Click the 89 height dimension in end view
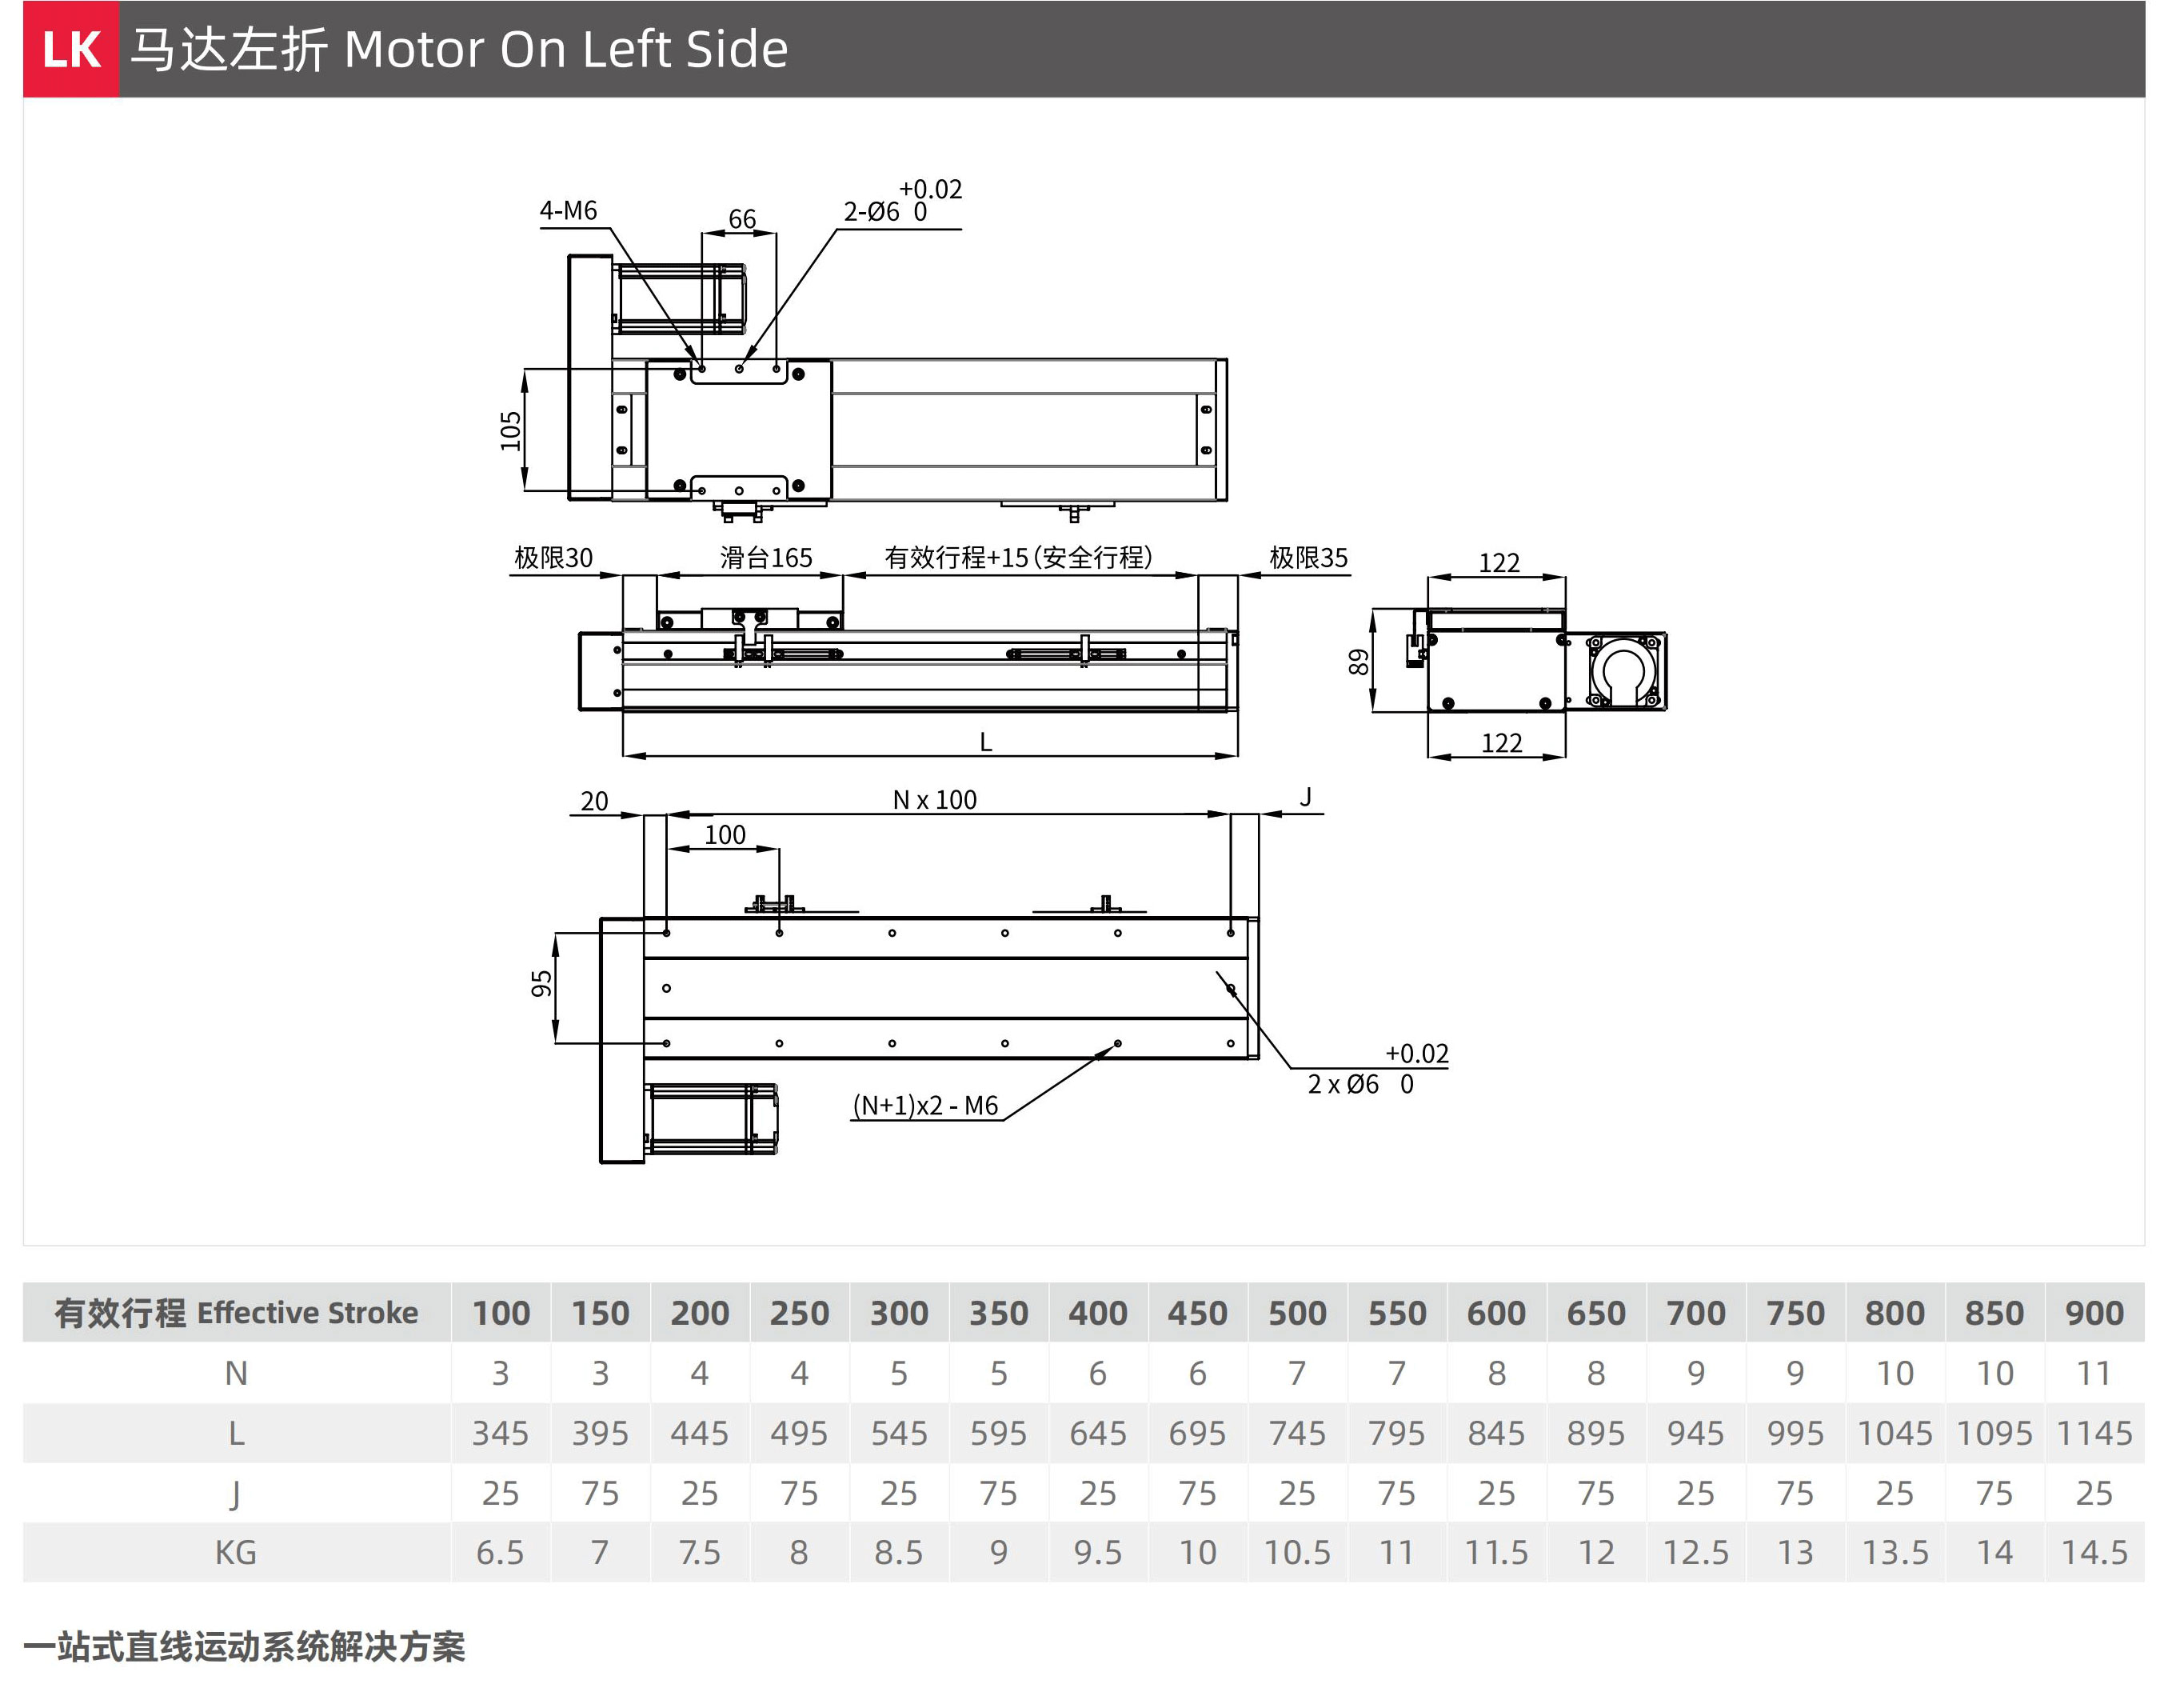 point(1358,662)
